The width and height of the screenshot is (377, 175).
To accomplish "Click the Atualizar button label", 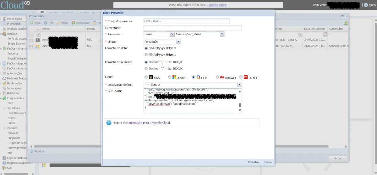I will click(x=40, y=151).
